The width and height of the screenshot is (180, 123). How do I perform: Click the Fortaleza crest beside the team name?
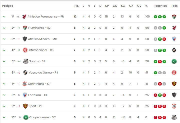pyautogui.click(x=25, y=95)
